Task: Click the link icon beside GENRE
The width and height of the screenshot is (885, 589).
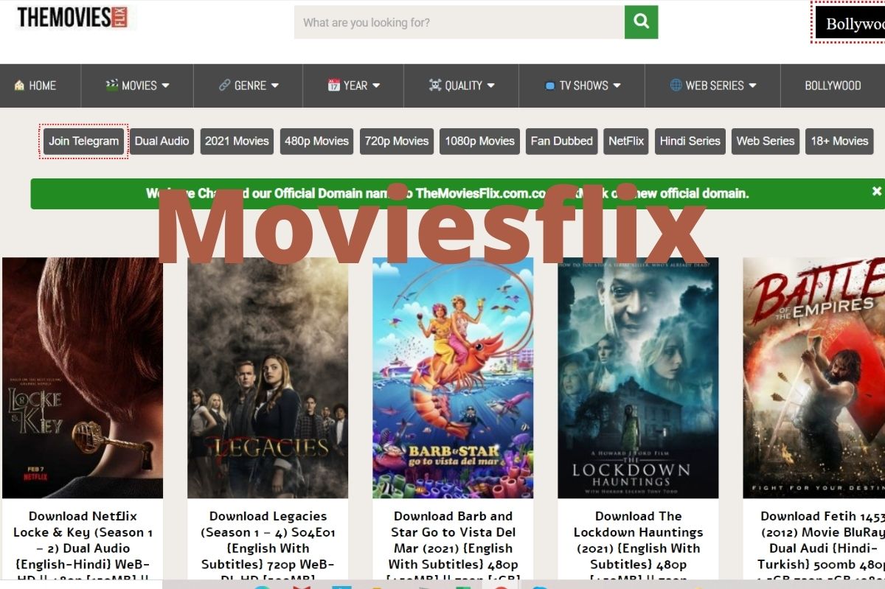Action: tap(224, 86)
